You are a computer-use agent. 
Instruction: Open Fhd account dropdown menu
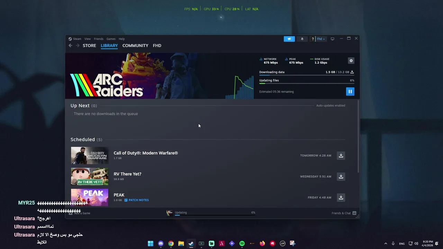[321, 39]
